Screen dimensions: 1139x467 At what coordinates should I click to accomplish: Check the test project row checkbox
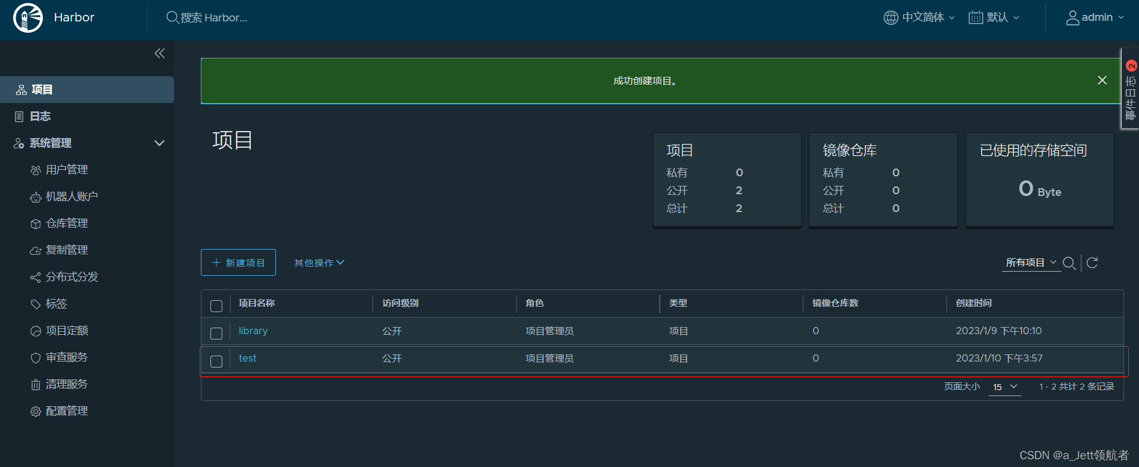click(x=216, y=362)
